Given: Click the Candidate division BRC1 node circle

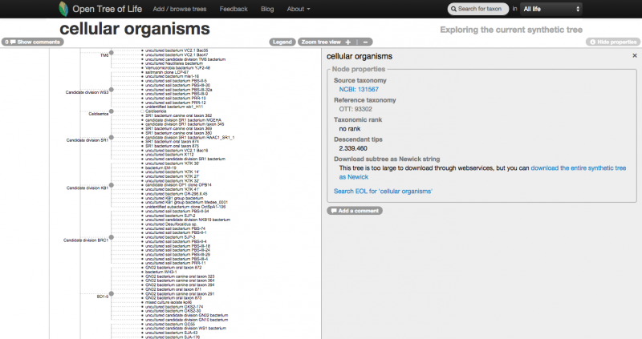Looking at the screenshot, I should (x=111, y=239).
